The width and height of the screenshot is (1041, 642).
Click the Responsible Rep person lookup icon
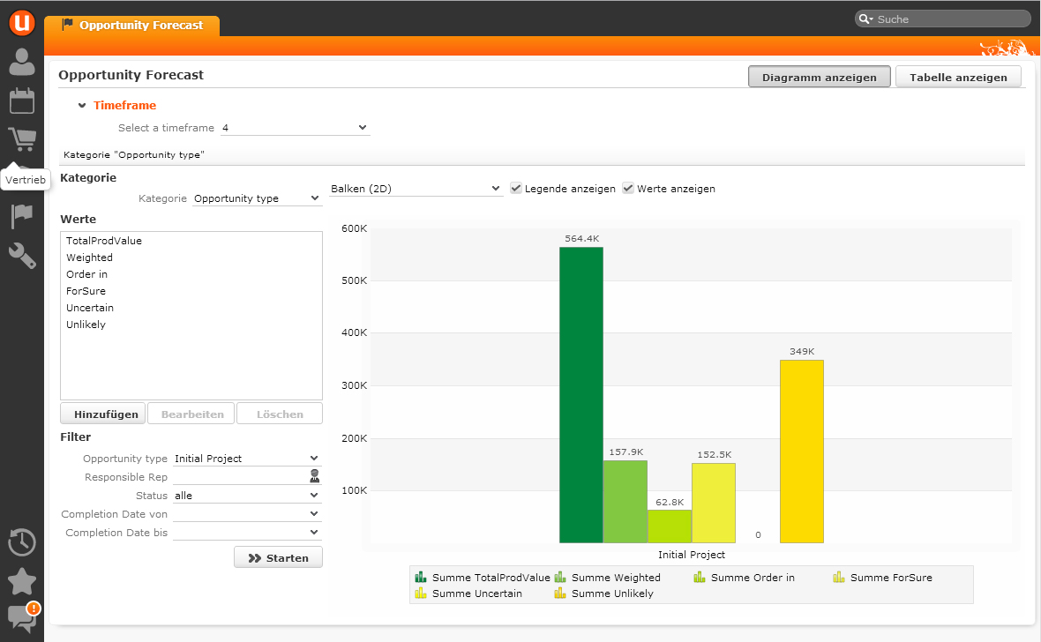point(314,477)
